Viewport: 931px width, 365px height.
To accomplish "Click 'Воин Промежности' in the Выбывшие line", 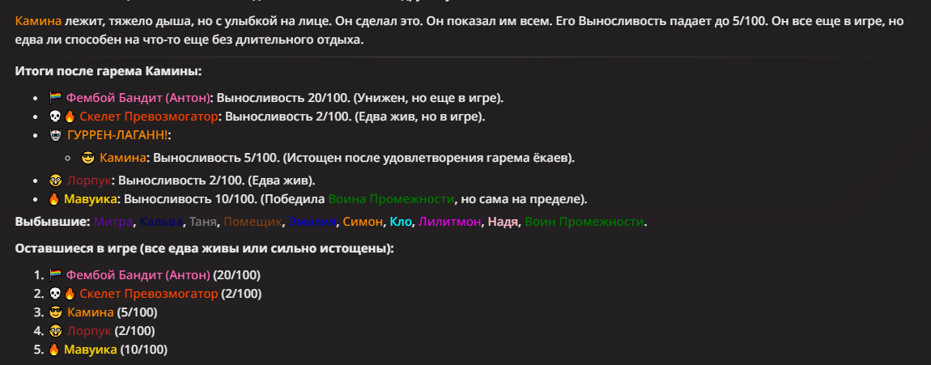I will click(x=585, y=222).
